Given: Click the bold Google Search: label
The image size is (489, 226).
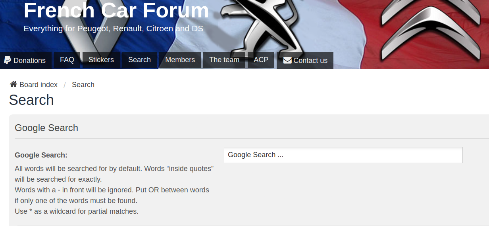Looking at the screenshot, I should (x=41, y=155).
